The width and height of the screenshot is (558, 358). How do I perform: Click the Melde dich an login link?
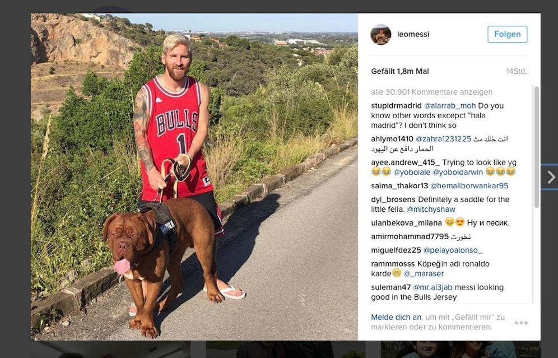click(396, 317)
